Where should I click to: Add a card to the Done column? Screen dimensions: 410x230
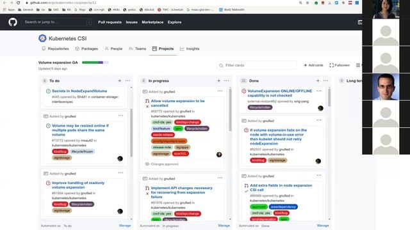[x=318, y=81]
